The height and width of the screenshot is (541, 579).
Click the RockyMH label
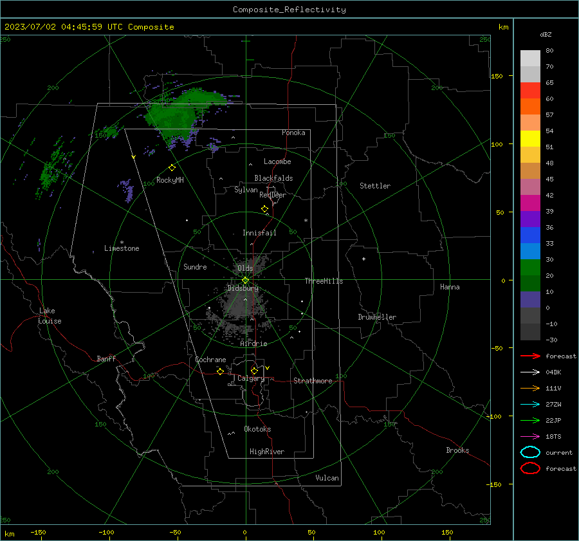[170, 180]
